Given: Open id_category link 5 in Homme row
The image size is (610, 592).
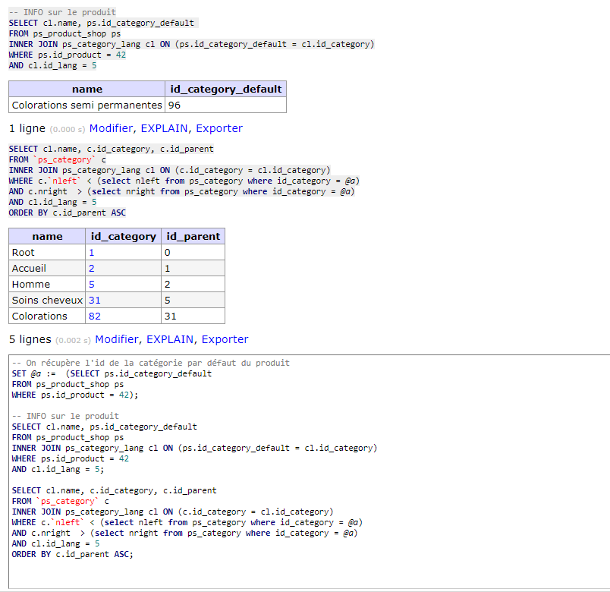Looking at the screenshot, I should click(x=91, y=285).
